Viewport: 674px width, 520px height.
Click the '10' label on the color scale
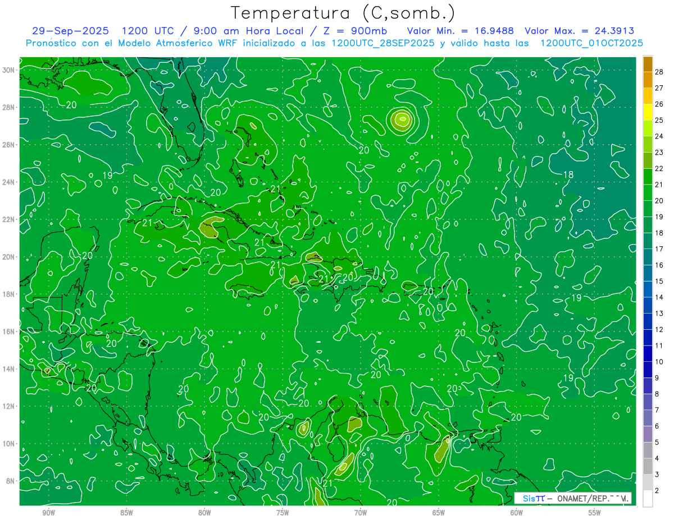coord(659,362)
